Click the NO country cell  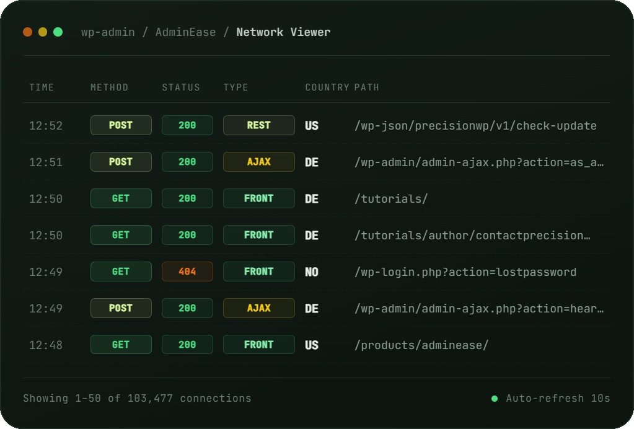[x=312, y=272]
